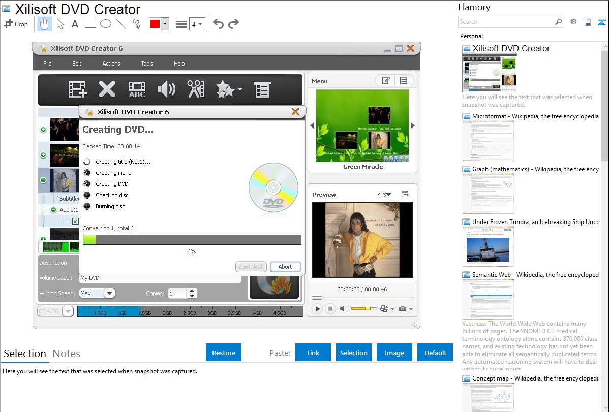Screen dimensions: 609x412
Task: Open the Edit menu in DVD Creator
Action: (x=77, y=64)
